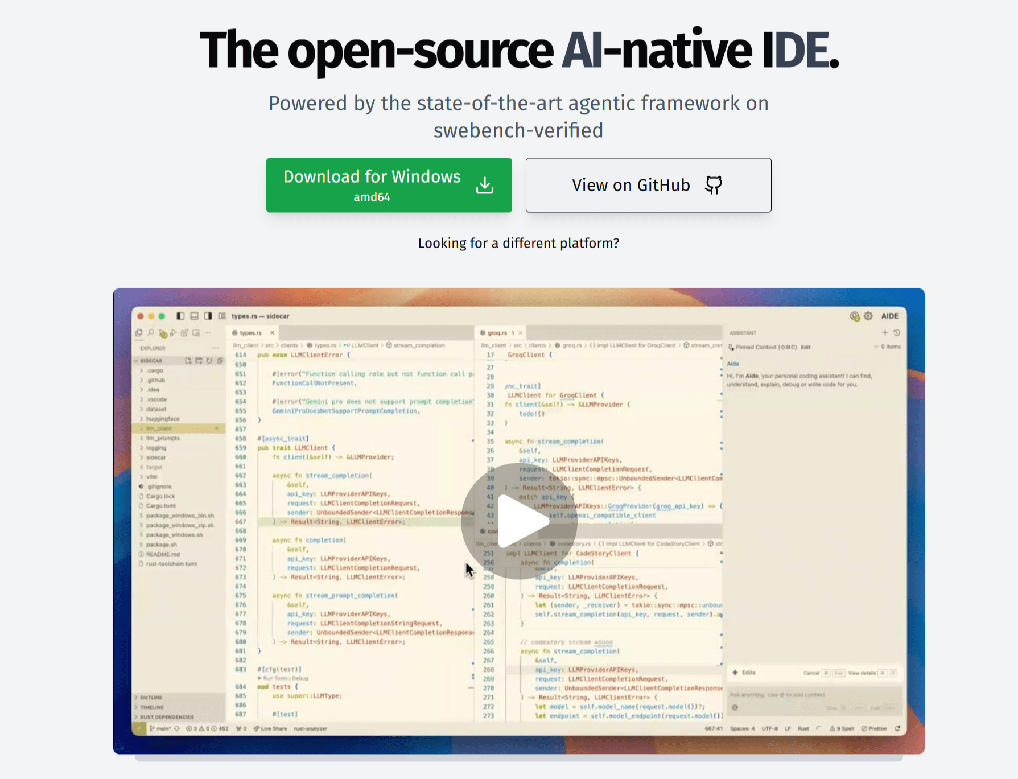Click the Search magnifier icon in activity bar

click(x=151, y=333)
